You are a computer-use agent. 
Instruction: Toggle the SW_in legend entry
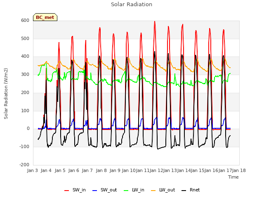pyautogui.click(x=75, y=190)
